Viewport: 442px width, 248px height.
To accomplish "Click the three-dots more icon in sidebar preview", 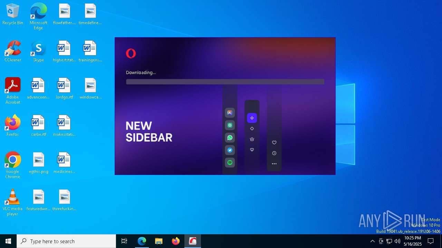I will tap(274, 164).
